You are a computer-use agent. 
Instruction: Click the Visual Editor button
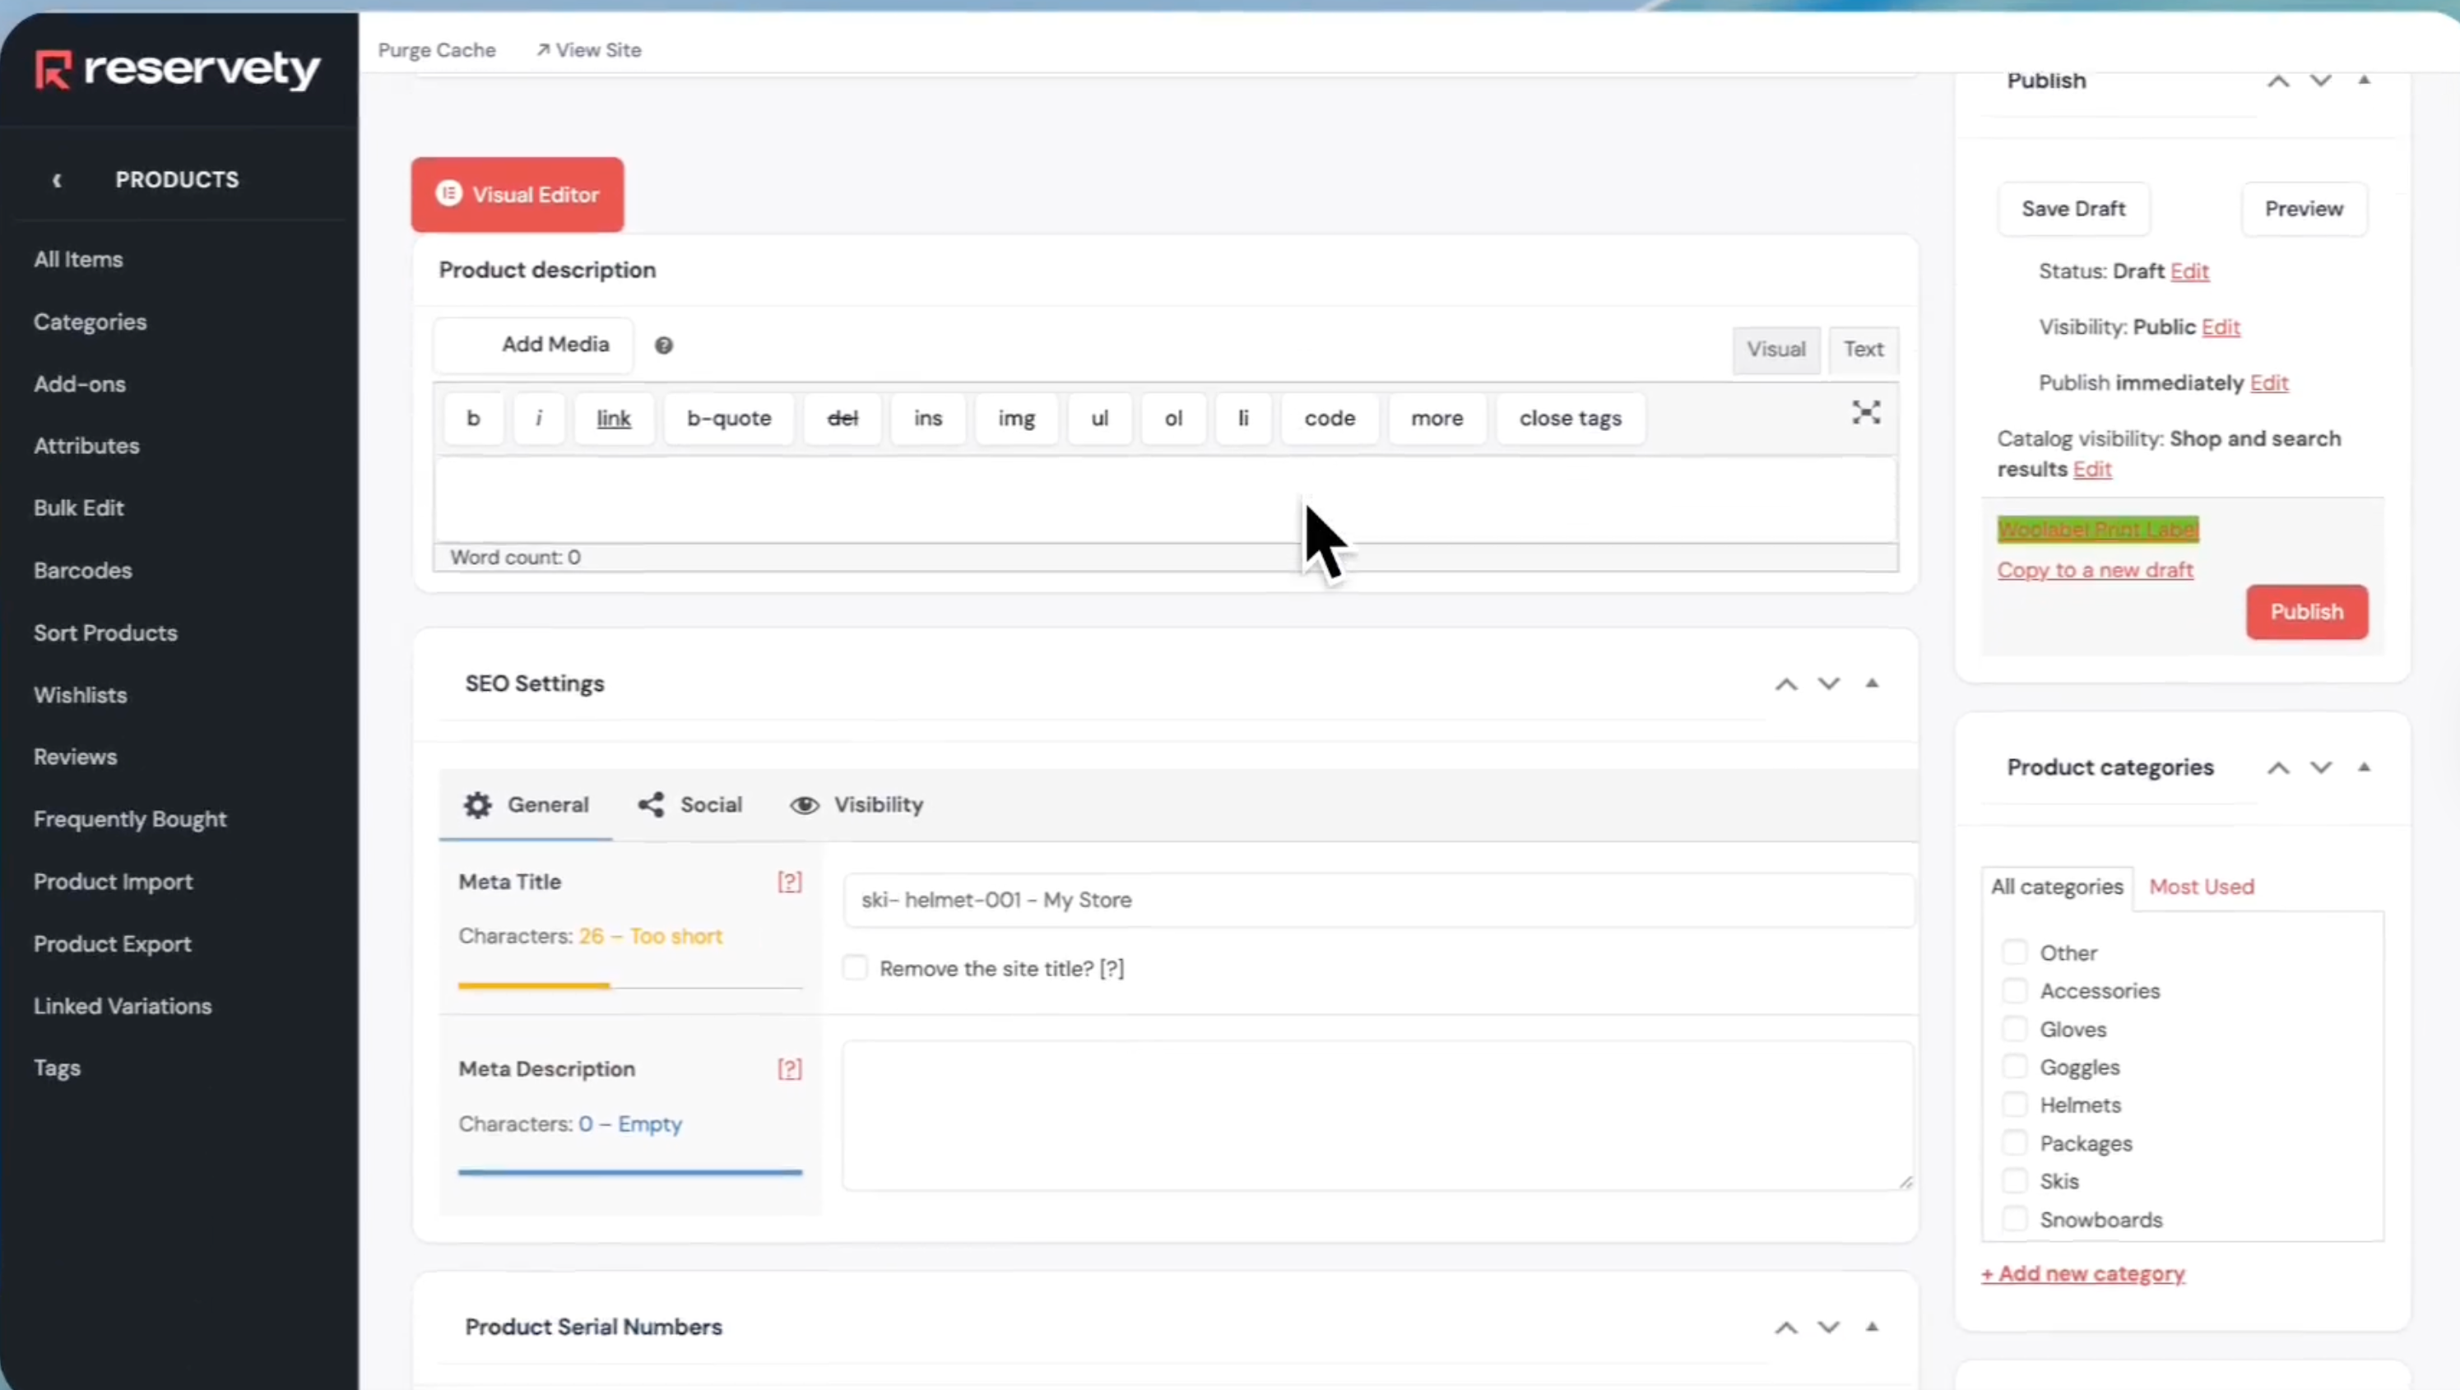[518, 195]
